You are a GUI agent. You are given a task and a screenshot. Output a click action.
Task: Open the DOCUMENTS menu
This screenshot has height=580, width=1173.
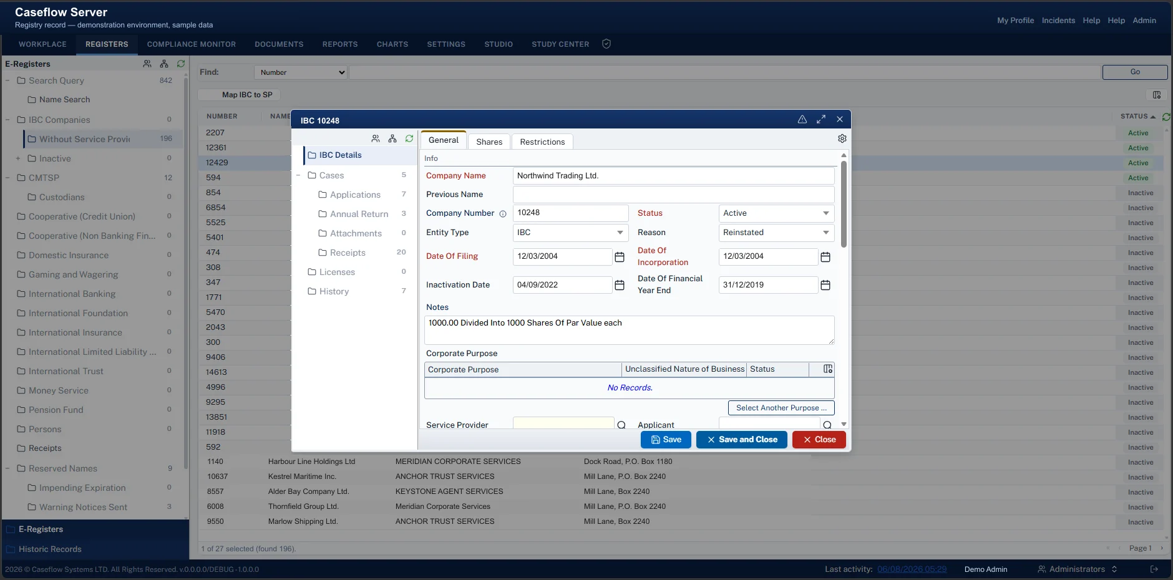click(x=279, y=44)
